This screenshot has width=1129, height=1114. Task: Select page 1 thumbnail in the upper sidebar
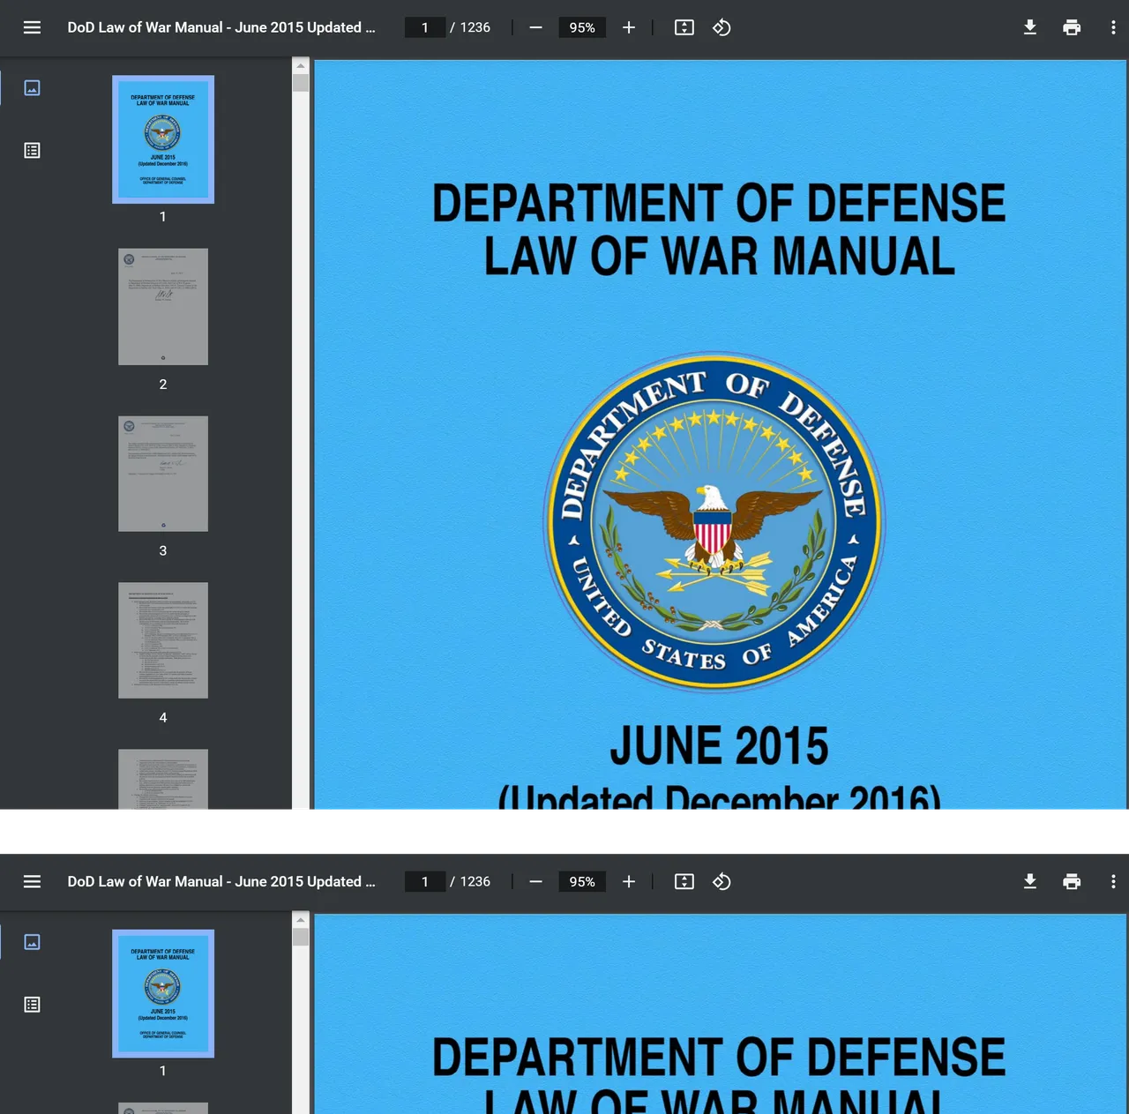point(163,139)
